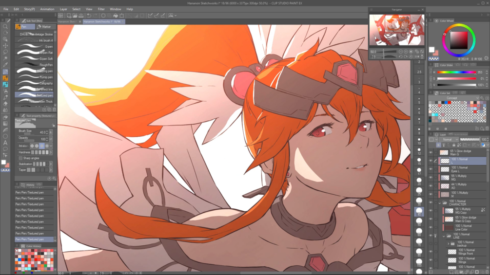Open the layer blending mode Normal dropdown
490x275 pixels.
[449, 139]
